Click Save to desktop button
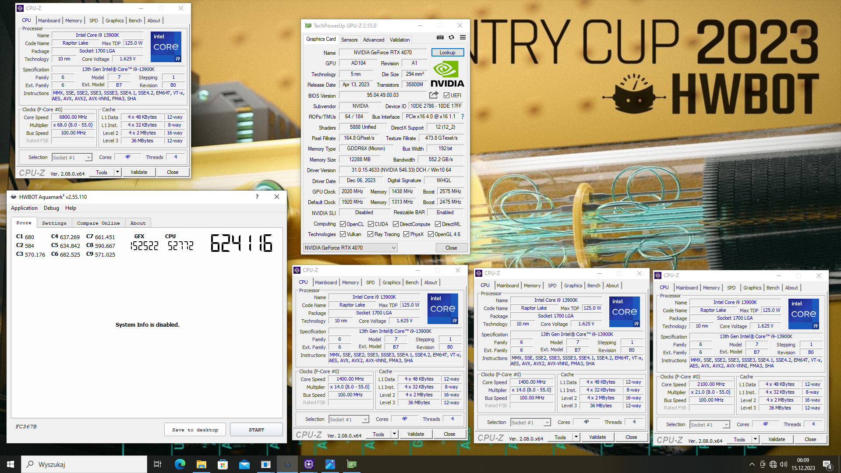The image size is (841, 473). pos(195,430)
